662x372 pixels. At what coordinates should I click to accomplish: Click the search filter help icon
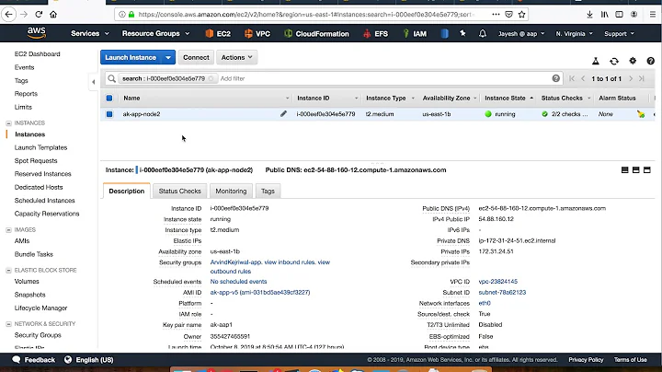556,78
